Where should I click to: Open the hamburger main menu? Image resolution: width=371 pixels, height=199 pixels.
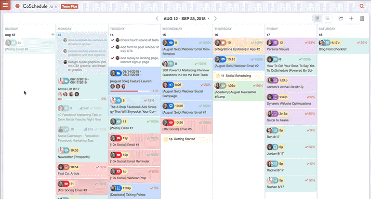5,5
